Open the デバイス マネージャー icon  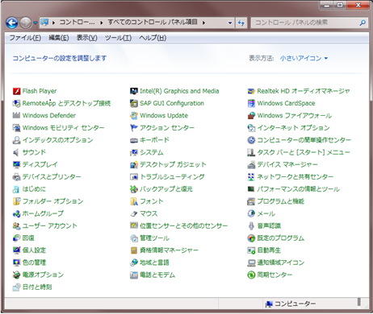[251, 164]
